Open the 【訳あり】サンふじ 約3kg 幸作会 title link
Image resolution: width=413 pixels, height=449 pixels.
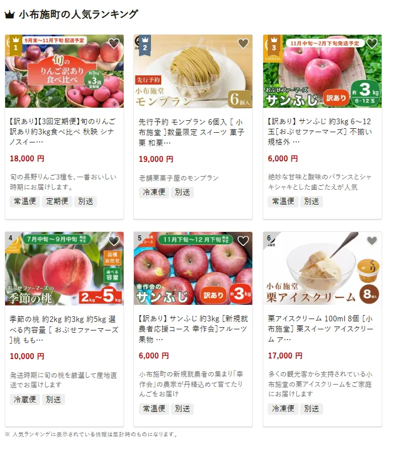(x=193, y=329)
